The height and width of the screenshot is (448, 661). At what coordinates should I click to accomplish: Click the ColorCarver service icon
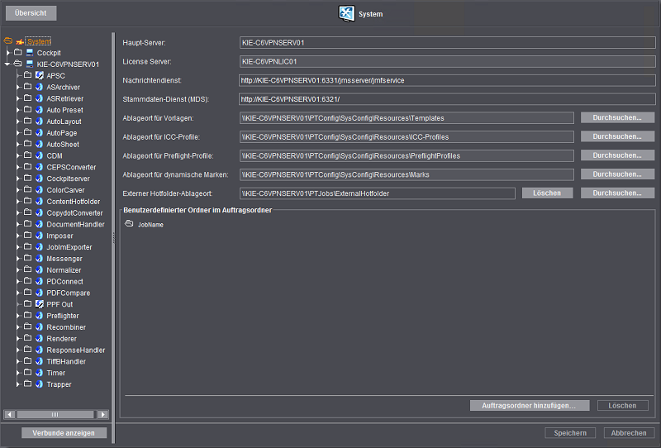coord(39,190)
